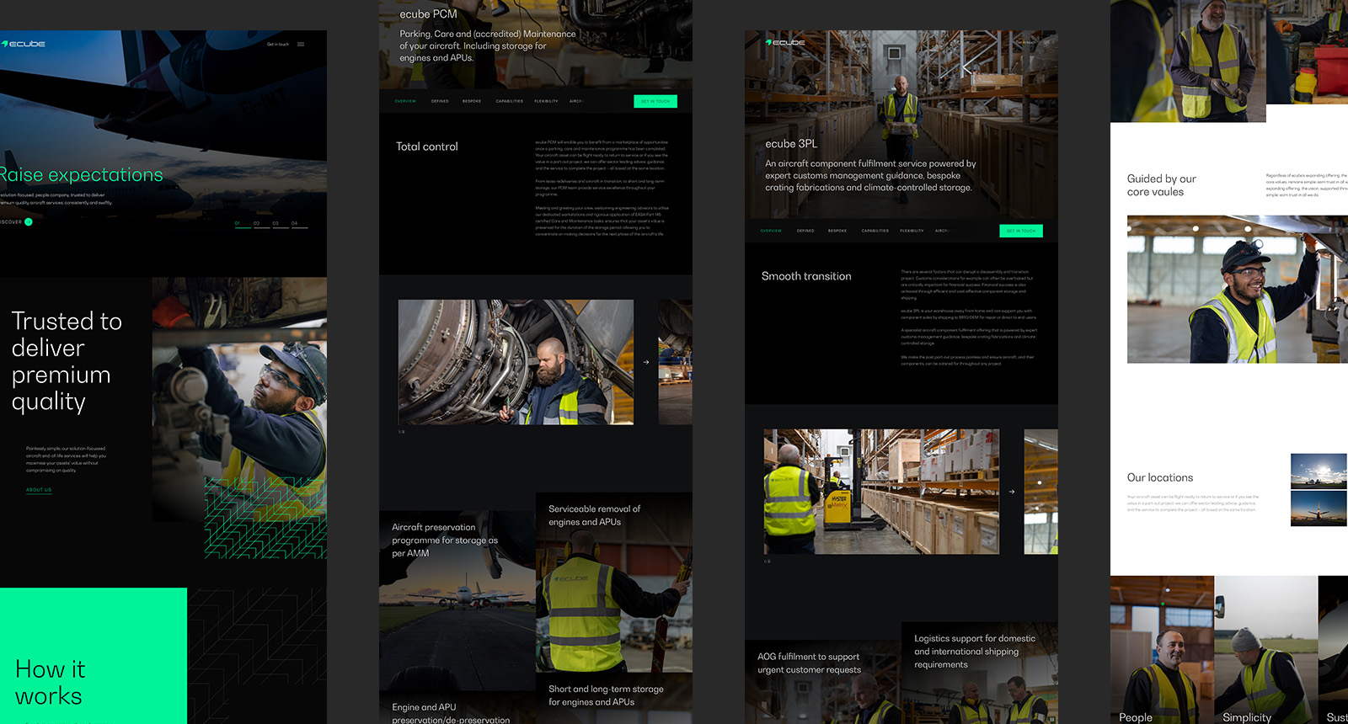The image size is (1348, 724).
Task: Follow the About Us link
Action: [x=39, y=490]
